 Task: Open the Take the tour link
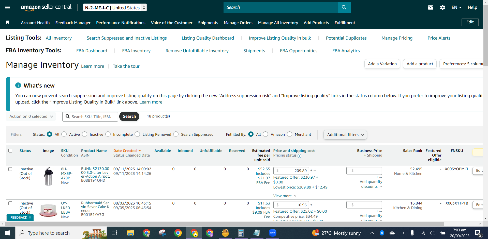[126, 66]
